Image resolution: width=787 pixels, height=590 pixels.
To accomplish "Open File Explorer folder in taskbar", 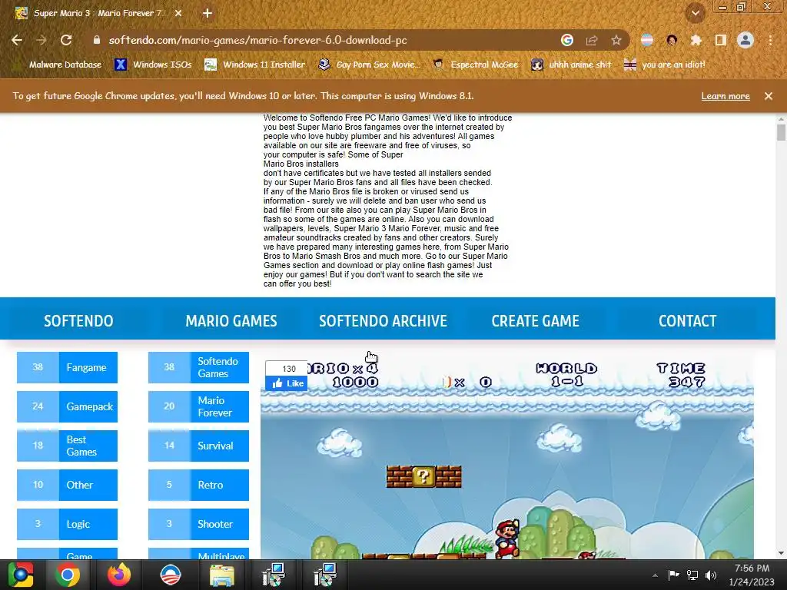I will pos(221,575).
